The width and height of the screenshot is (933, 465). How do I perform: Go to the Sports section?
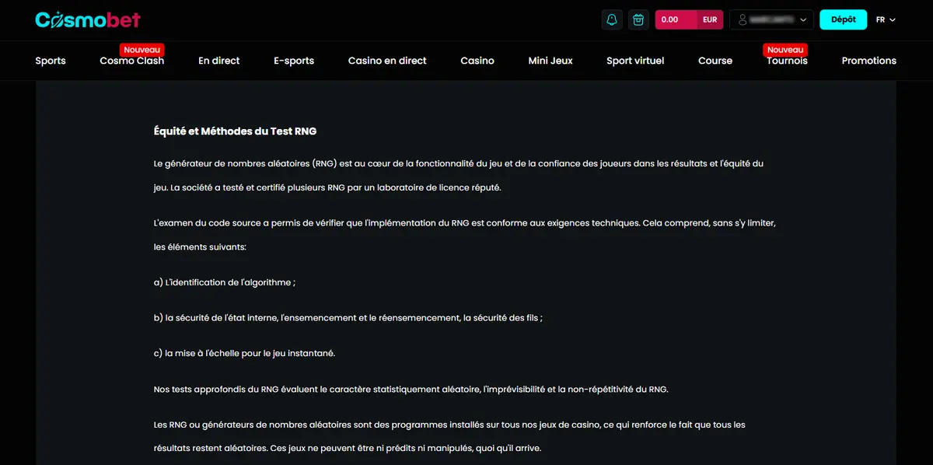click(x=51, y=61)
